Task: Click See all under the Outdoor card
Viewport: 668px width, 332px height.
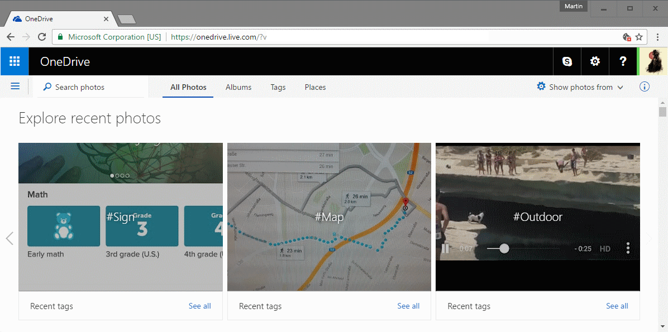Action: 617,306
